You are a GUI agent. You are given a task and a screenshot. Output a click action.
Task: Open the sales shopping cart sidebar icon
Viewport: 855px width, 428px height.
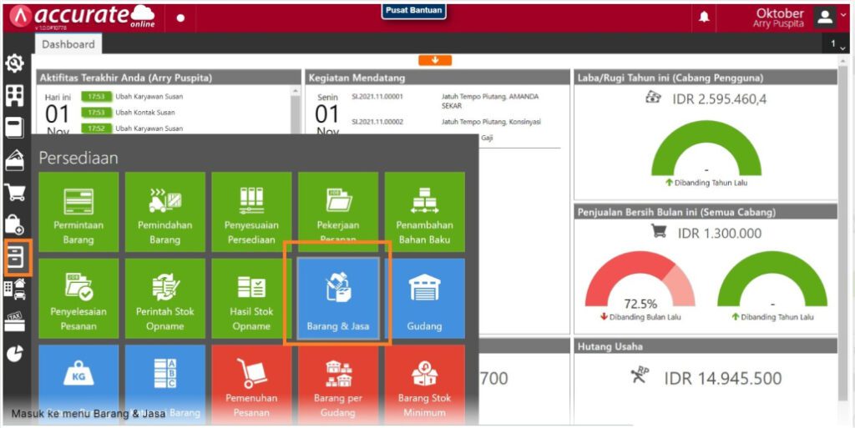click(14, 192)
